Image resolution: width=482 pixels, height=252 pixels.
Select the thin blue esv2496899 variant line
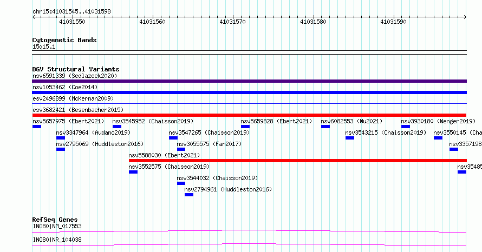(249, 104)
